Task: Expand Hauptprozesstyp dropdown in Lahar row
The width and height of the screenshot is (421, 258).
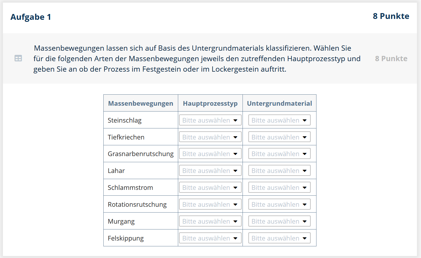Action: 210,171
